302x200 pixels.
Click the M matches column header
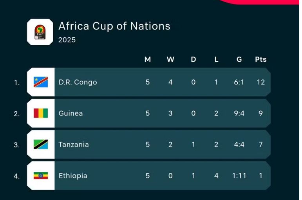[148, 59]
